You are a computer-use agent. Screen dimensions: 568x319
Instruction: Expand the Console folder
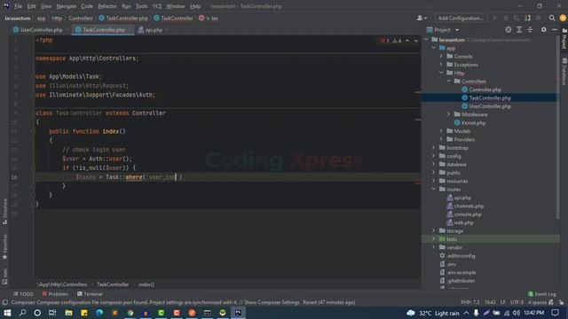pos(441,56)
